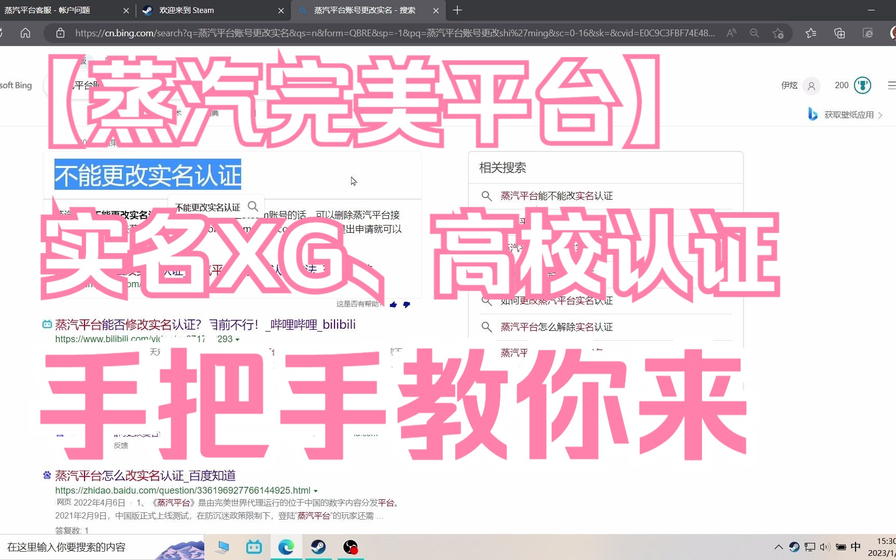Close the 蒸汽平台客服 - 帐户问题 tab
Screen dimensions: 896x560
point(126,10)
